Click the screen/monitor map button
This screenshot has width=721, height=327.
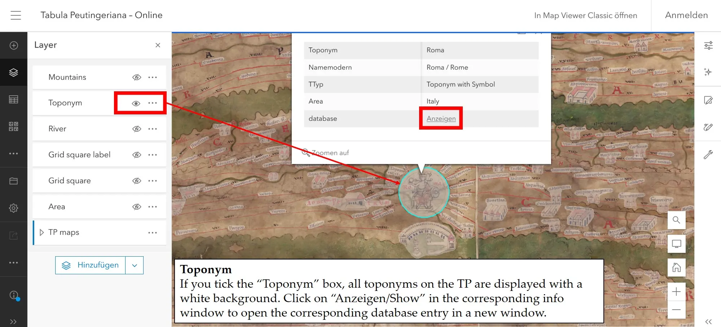676,244
